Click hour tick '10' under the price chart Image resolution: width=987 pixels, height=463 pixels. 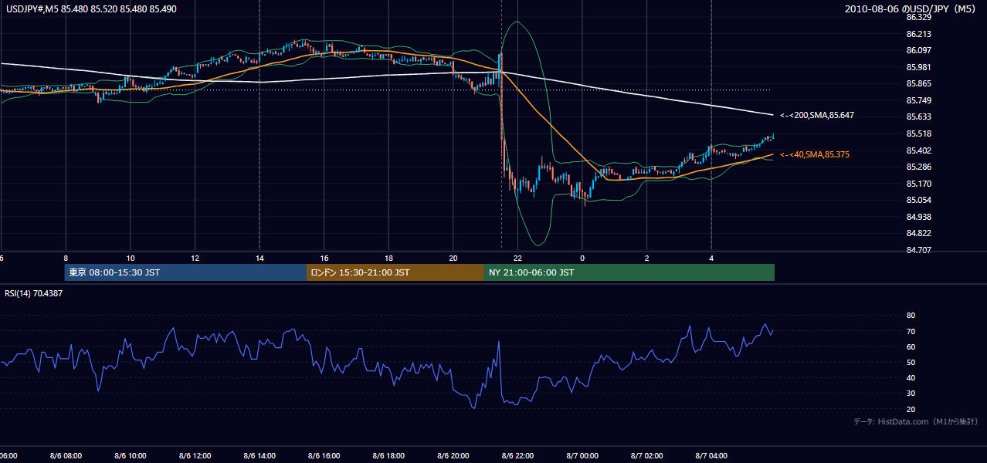131,259
